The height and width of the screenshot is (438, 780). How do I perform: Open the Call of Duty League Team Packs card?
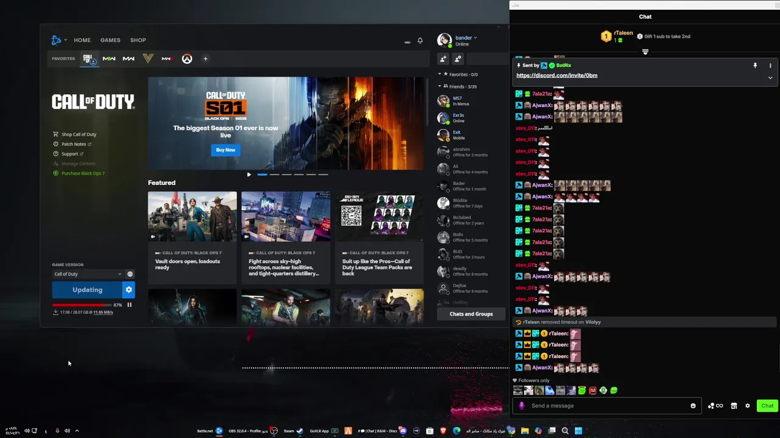379,237
